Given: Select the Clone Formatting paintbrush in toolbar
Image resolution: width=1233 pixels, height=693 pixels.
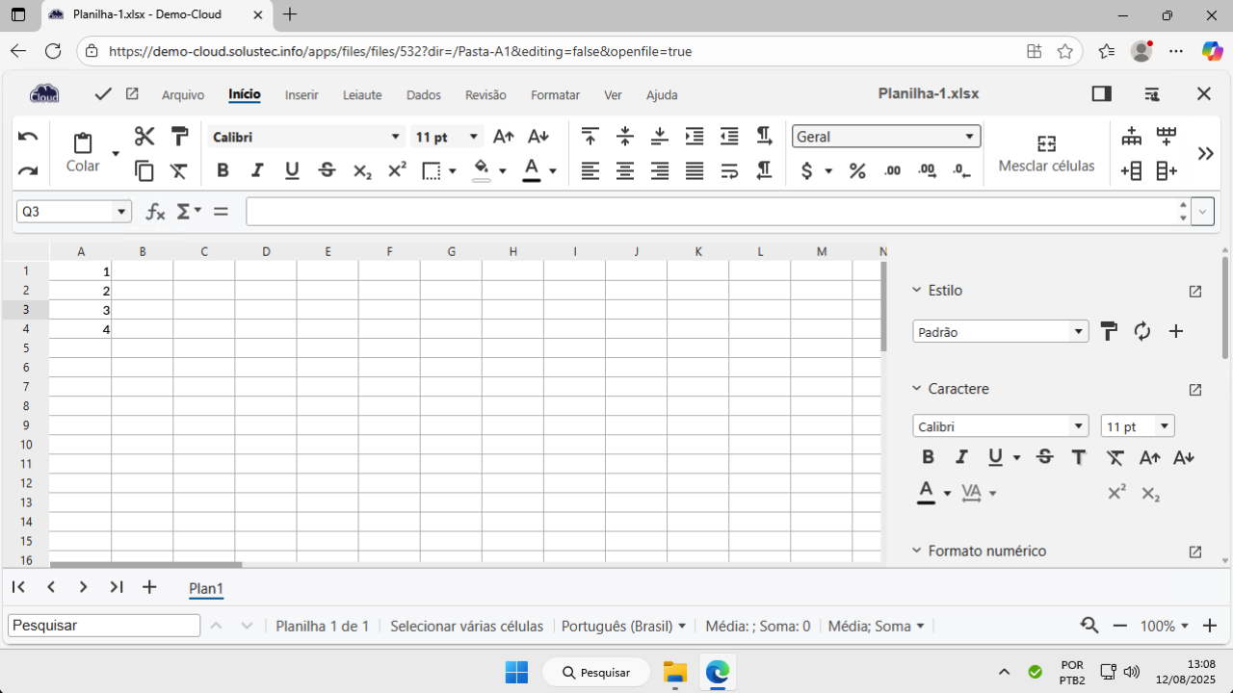Looking at the screenshot, I should pos(179,136).
